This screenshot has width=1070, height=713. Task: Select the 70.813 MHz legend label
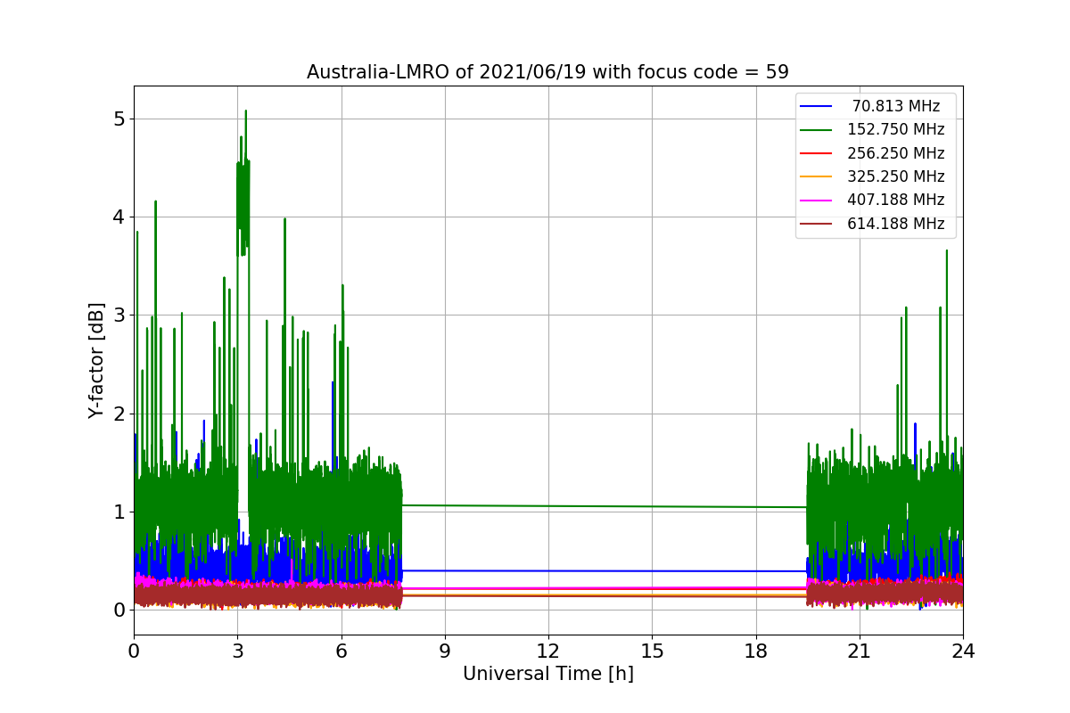point(896,106)
